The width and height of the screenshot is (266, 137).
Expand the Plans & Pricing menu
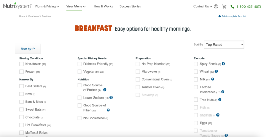tap(47, 6)
